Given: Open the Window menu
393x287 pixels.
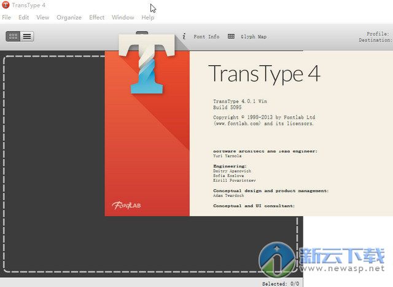Looking at the screenshot, I should 123,17.
